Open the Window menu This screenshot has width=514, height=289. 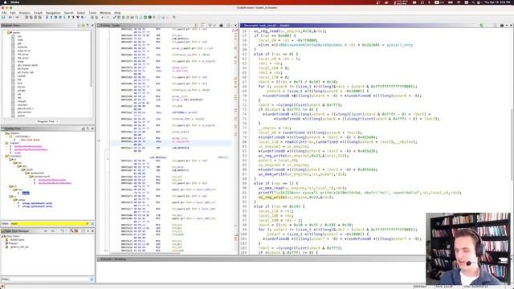pyautogui.click(x=105, y=13)
